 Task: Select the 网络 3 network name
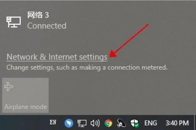pyautogui.click(x=38, y=15)
